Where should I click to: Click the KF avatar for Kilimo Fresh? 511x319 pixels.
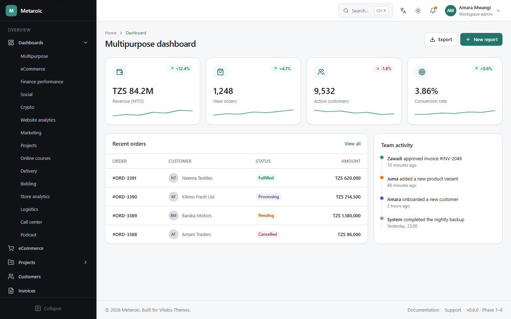(x=174, y=197)
